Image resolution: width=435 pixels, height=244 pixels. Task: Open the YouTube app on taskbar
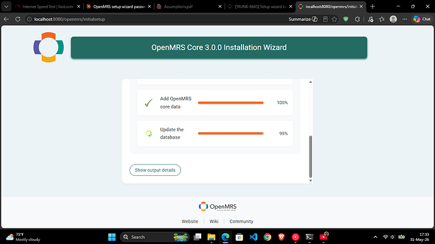click(x=323, y=236)
